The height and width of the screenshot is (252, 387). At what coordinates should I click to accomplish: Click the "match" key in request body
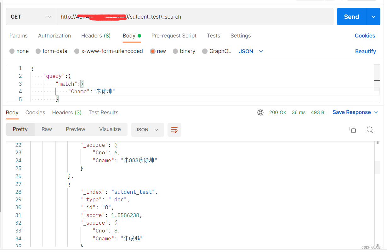coord(66,84)
